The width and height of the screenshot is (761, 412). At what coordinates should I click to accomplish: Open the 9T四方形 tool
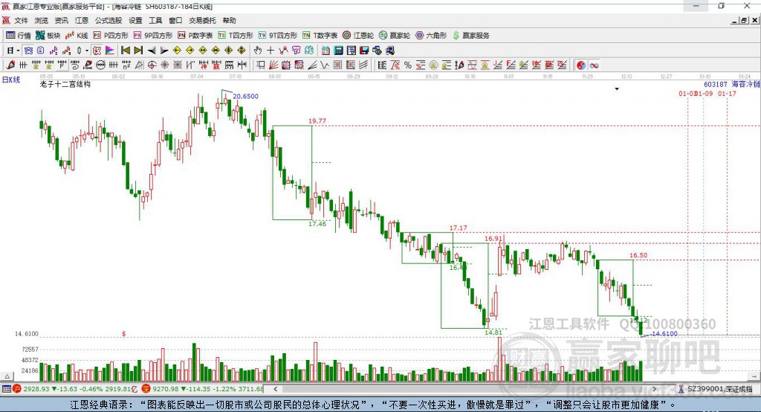pyautogui.click(x=278, y=35)
